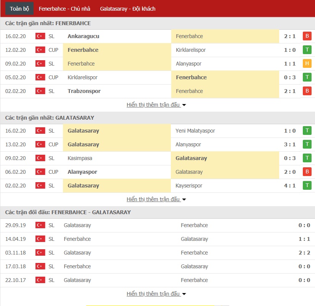Click Turkey flag on Kayserispor row
This screenshot has width=315, height=306.
[40, 186]
